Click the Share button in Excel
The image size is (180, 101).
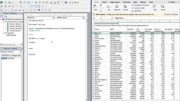tap(172, 2)
